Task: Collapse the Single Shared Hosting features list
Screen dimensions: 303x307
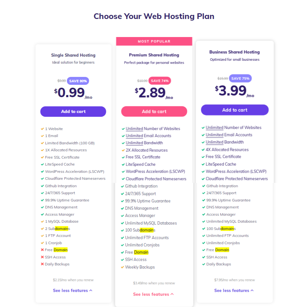Action: coord(72,290)
